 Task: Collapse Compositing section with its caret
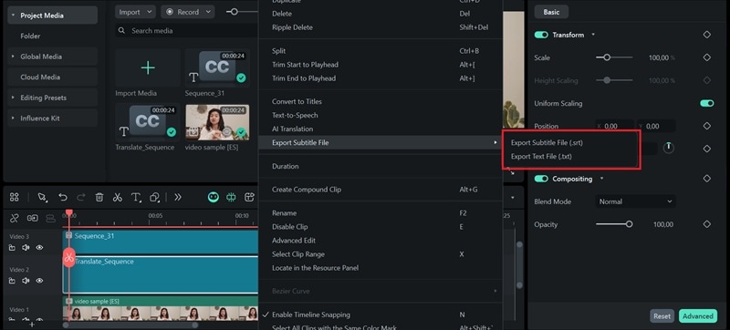click(x=601, y=179)
